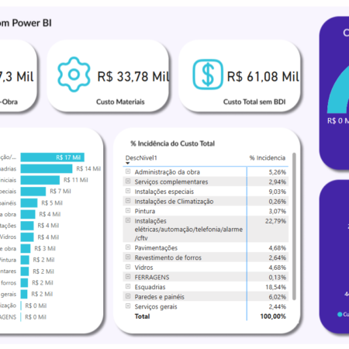Click the 100,00% total value
The width and height of the screenshot is (349, 349).
[273, 316]
